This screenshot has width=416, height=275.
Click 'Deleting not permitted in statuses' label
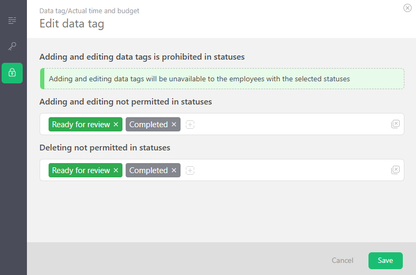[x=105, y=148]
